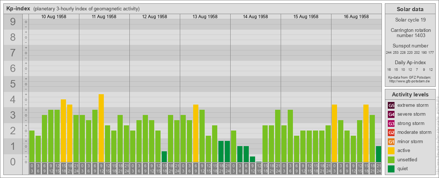Image resolution: width=439 pixels, height=178 pixels.
Task: Click the G4 severe storm badge
Action: [x=391, y=114]
